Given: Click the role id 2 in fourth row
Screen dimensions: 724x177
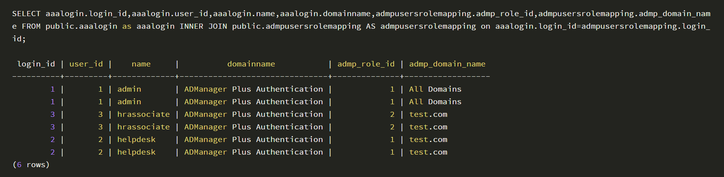Looking at the screenshot, I should pos(392,127).
